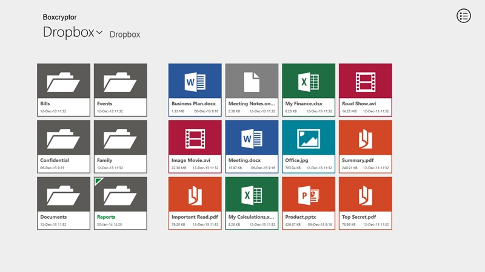Screen dimensions: 485x272
Task: Click the Office.jpg size 783.04 KB
Action: 293,168
